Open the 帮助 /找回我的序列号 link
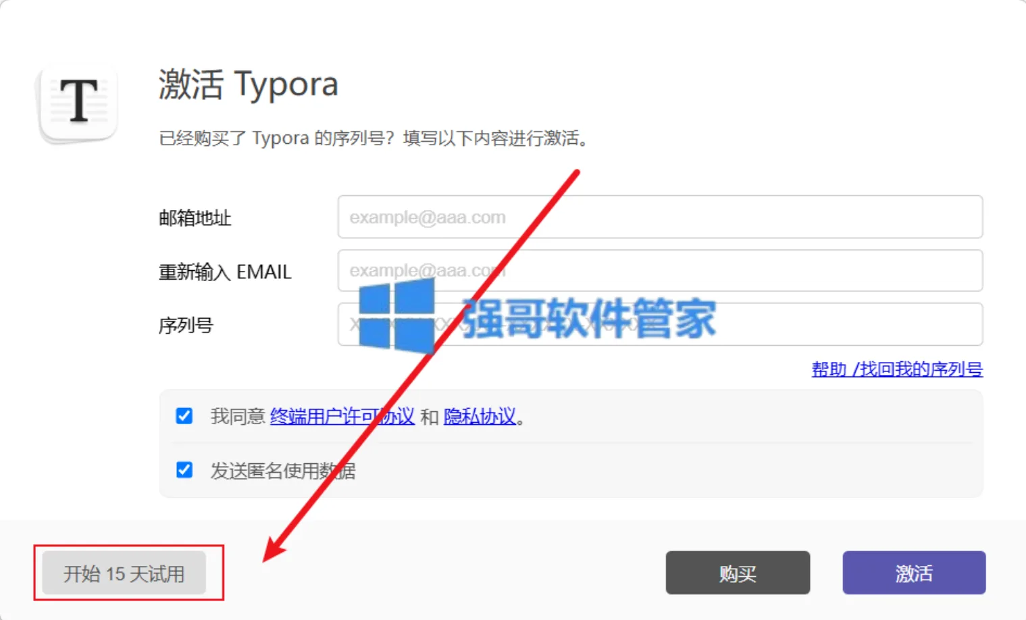Viewport: 1026px width, 620px height. point(897,369)
